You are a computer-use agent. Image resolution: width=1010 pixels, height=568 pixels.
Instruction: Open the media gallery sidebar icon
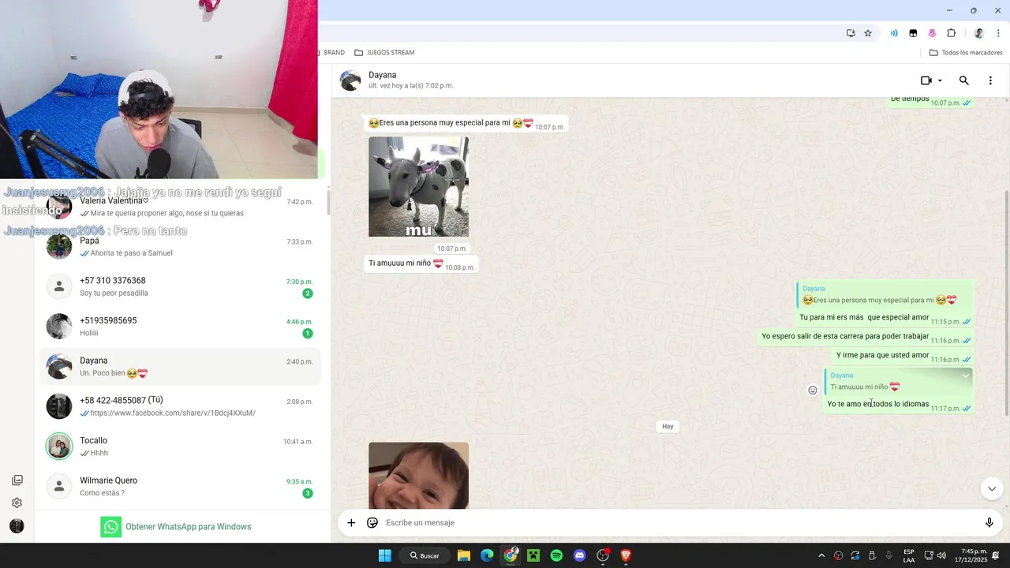click(x=17, y=480)
